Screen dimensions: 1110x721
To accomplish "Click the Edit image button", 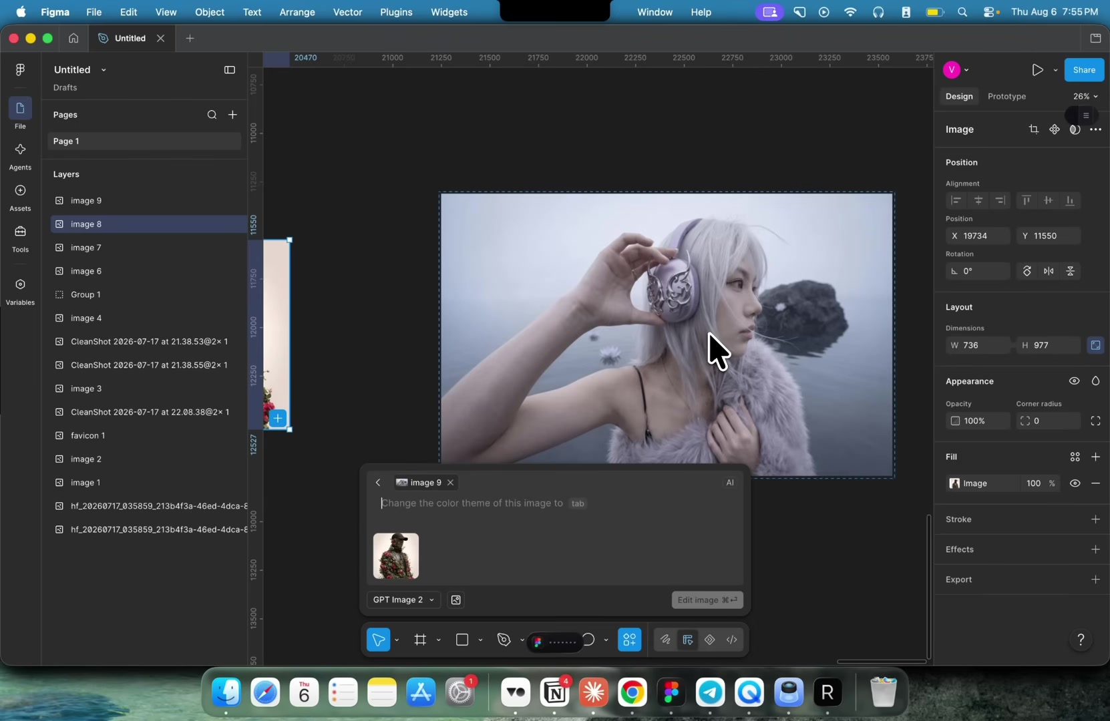I will click(707, 600).
